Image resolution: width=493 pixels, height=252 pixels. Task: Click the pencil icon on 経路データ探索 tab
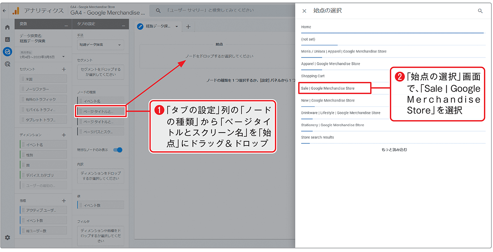pos(140,27)
